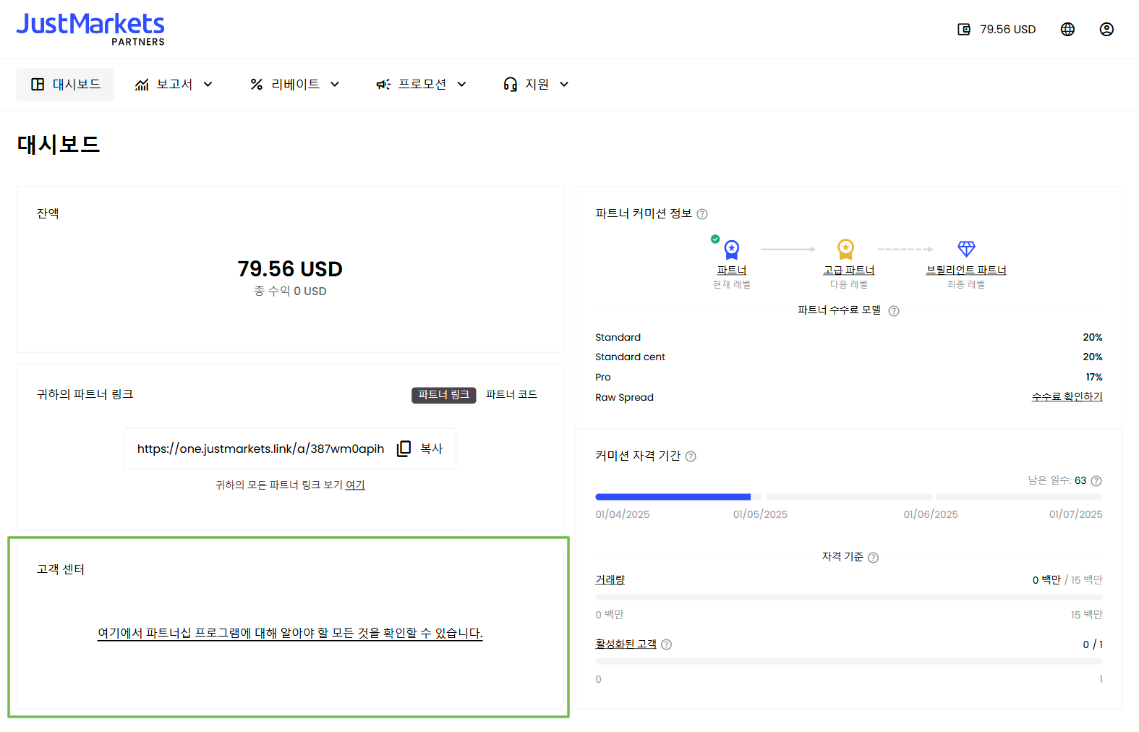Open the wallet balance icon in header
The width and height of the screenshot is (1139, 732).
coord(963,30)
